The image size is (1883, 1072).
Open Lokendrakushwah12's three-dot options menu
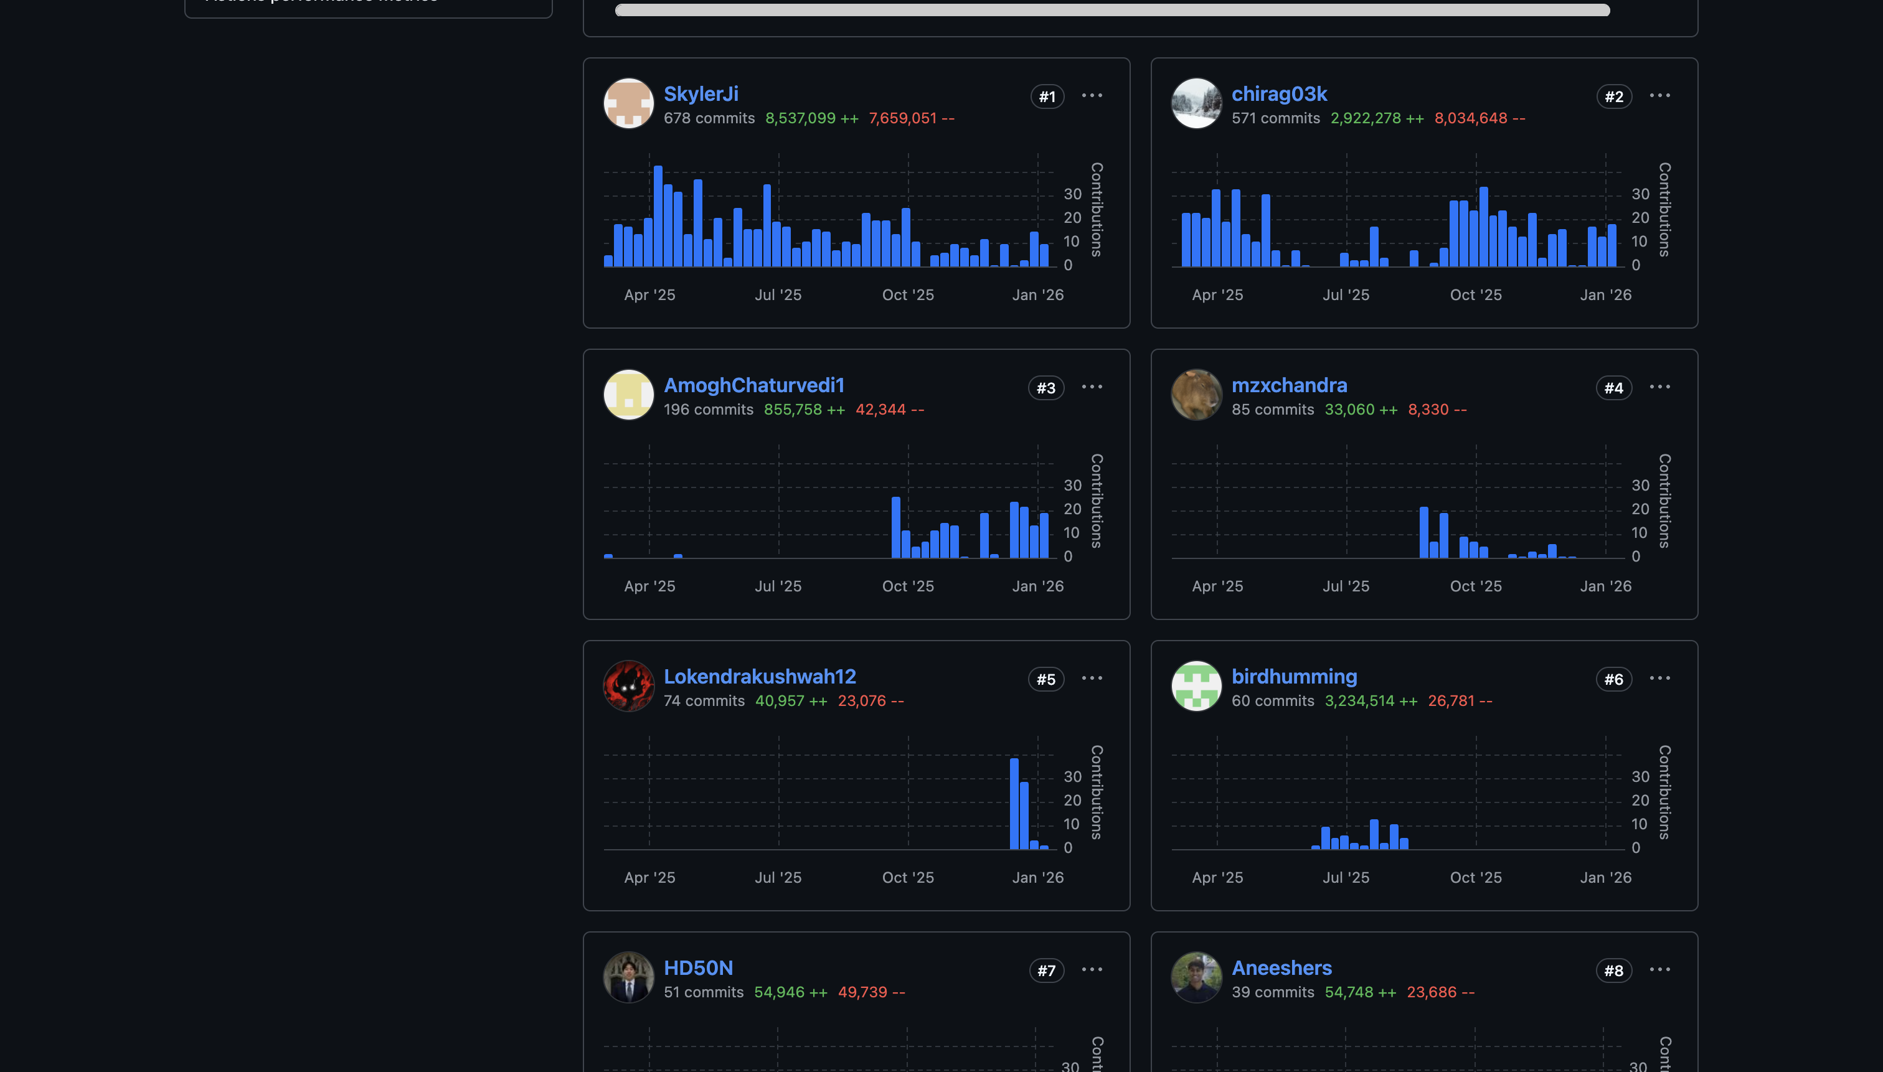(1092, 678)
